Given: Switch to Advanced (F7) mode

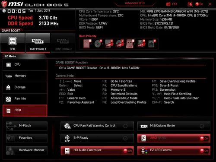Looking at the screenshot, I should coord(135,3).
